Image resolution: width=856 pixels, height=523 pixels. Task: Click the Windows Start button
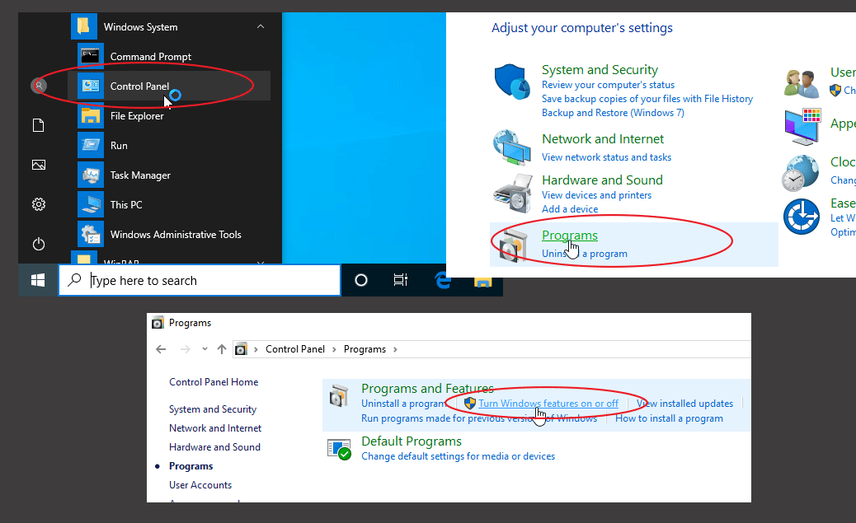click(x=38, y=280)
